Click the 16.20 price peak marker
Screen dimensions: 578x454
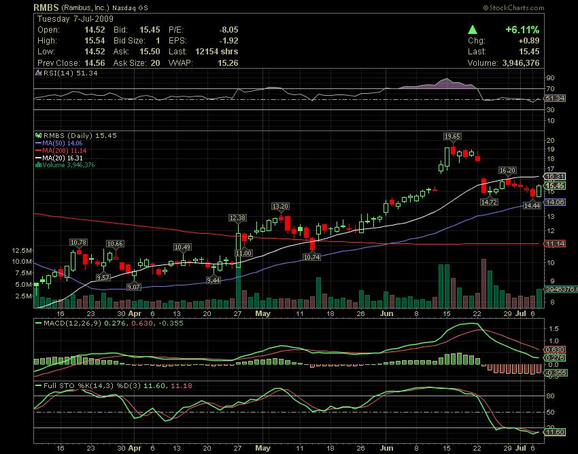(507, 170)
